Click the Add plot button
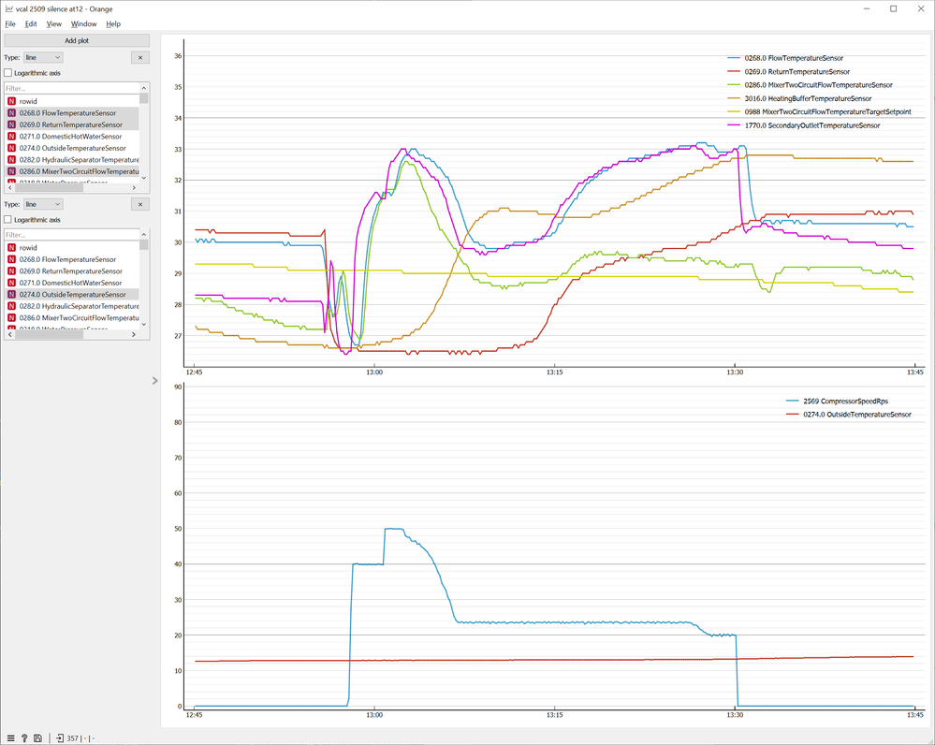 (77, 41)
